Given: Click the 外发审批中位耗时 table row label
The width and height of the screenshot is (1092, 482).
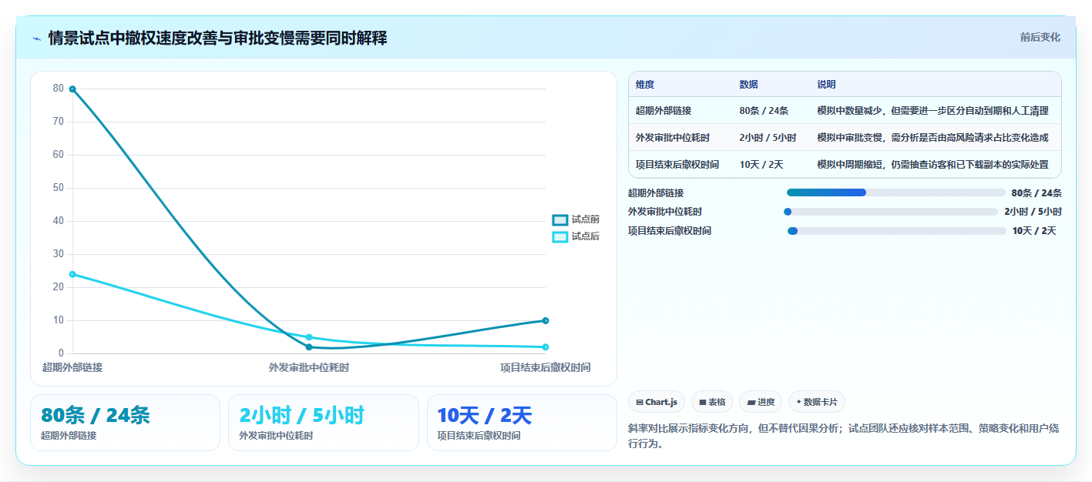Looking at the screenshot, I should 673,138.
